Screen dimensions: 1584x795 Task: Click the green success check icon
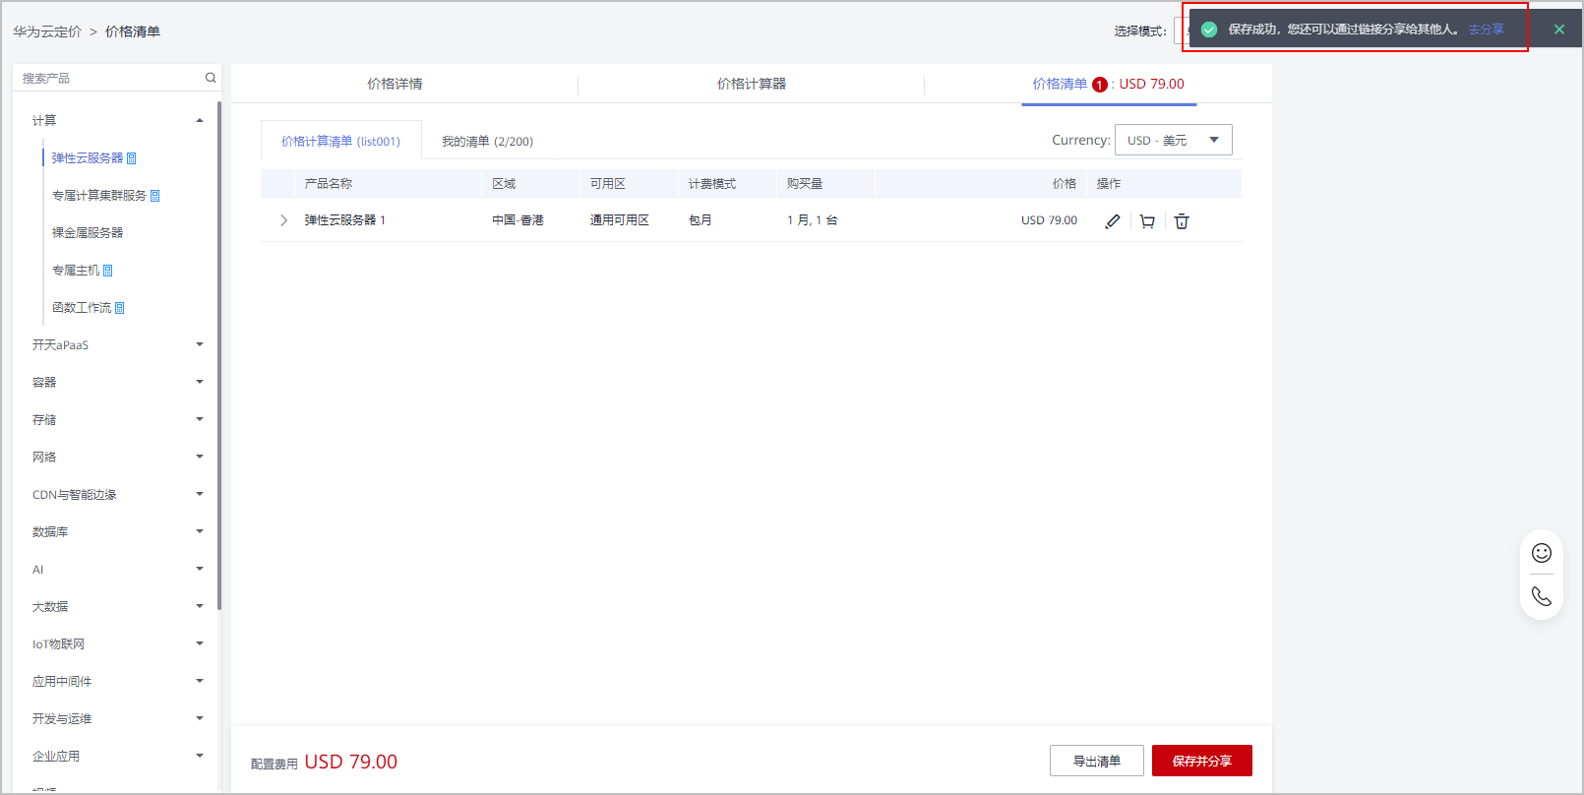[x=1209, y=30]
